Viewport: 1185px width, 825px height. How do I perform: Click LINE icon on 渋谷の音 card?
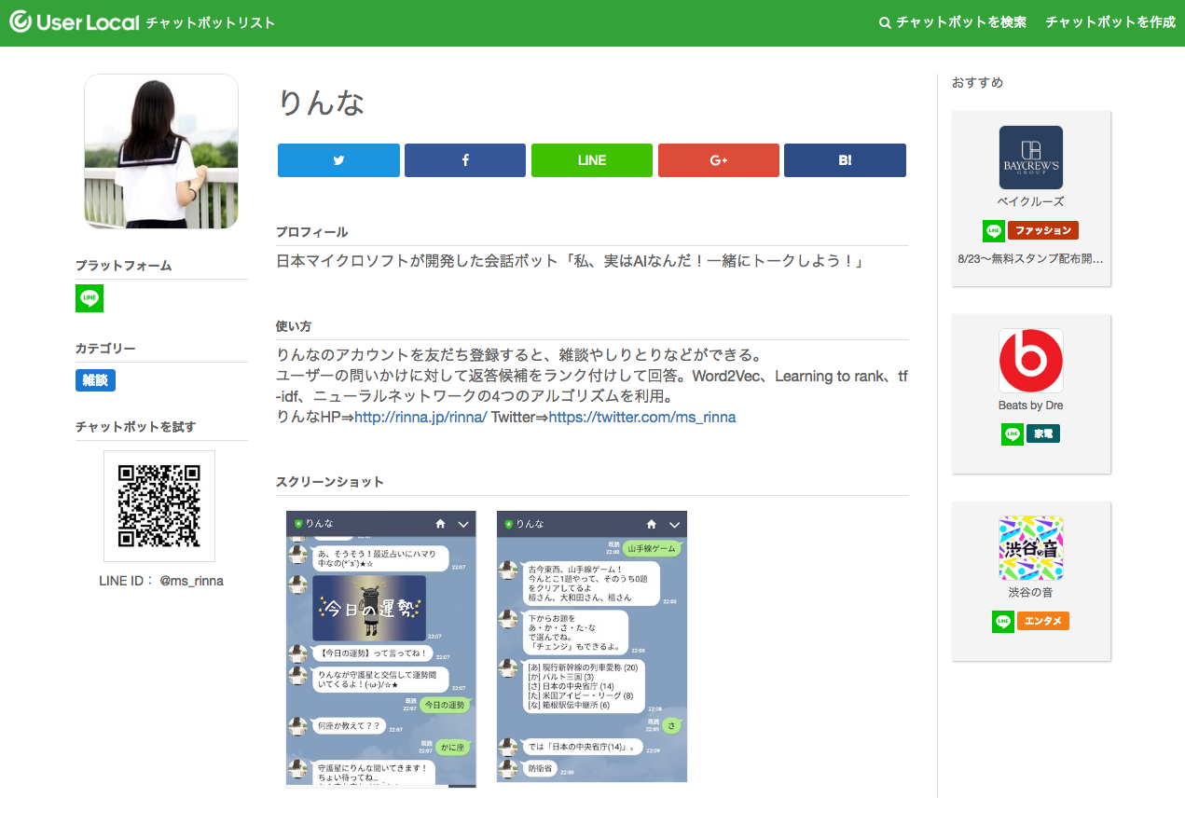(1003, 622)
